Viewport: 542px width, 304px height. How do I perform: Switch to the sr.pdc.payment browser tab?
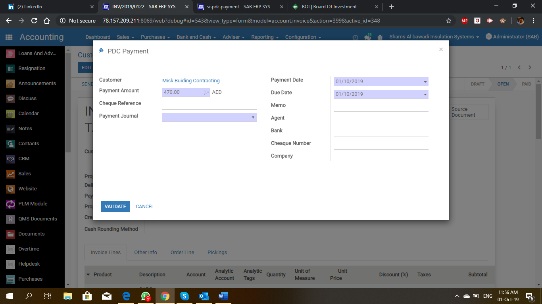pyautogui.click(x=238, y=7)
